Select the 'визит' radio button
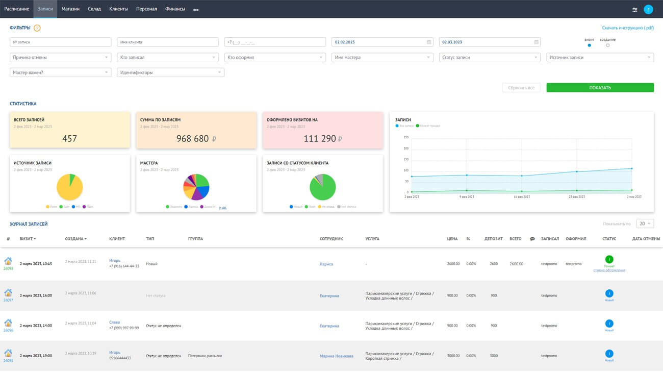The height and width of the screenshot is (373, 663). (x=590, y=45)
